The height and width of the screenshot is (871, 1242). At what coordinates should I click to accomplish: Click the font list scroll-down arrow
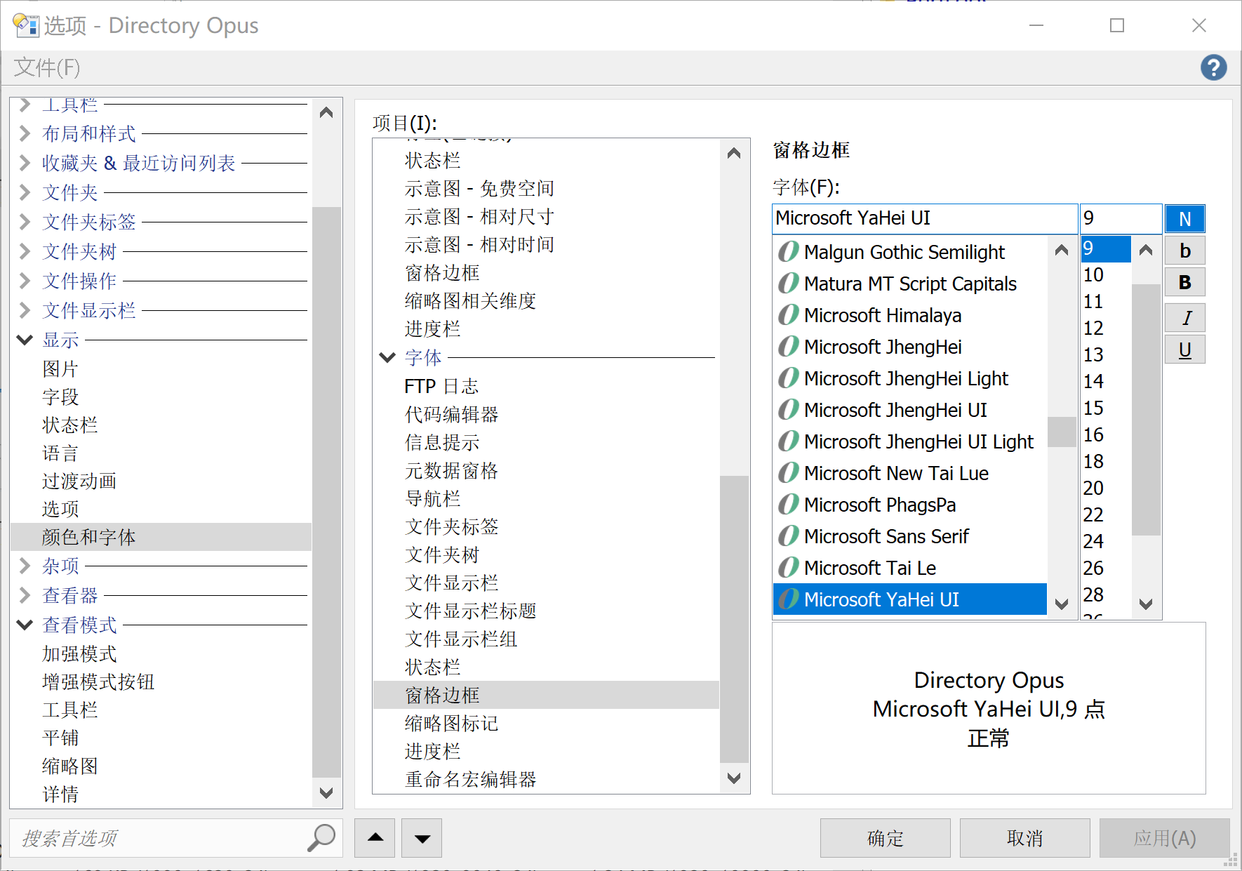coord(1061,604)
